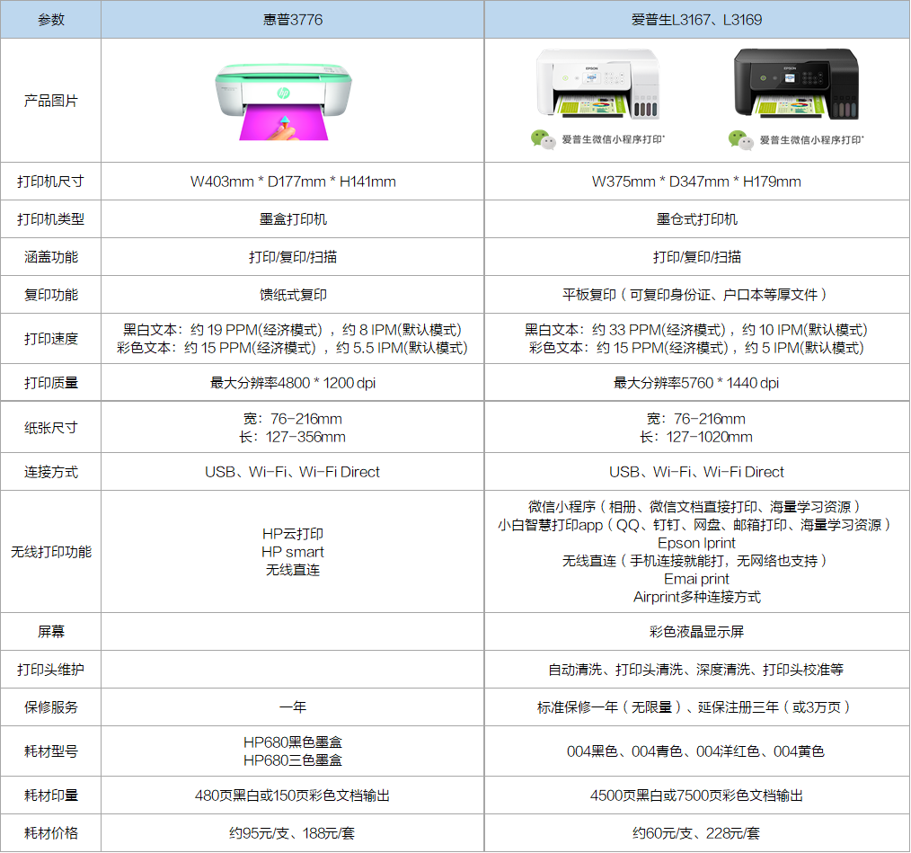The height and width of the screenshot is (853, 911).
Task: Select the header '爱普生L3167、L3169'
Action: pos(696,20)
